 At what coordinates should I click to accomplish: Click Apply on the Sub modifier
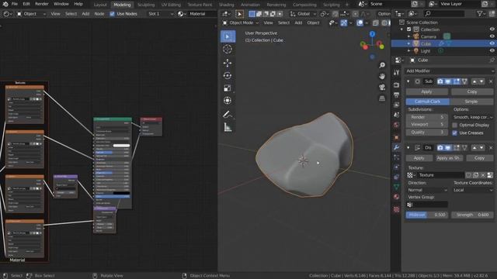tap(426, 91)
